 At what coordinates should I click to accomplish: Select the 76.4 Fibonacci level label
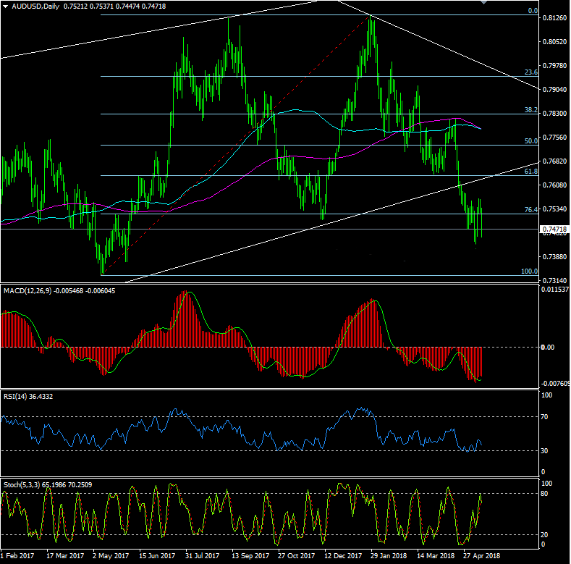click(530, 210)
